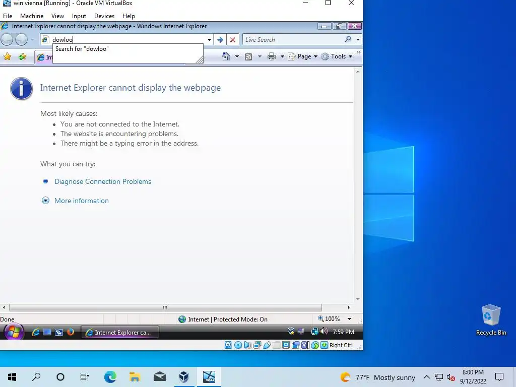The height and width of the screenshot is (387, 516).
Task: Click in the Live Search box
Action: (x=293, y=40)
